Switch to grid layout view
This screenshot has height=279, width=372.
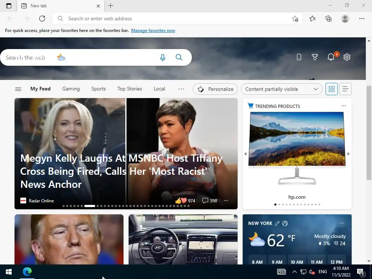331,89
